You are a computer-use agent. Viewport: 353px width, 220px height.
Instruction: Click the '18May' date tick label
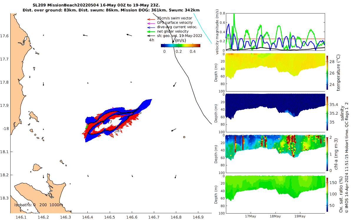pos(275,216)
